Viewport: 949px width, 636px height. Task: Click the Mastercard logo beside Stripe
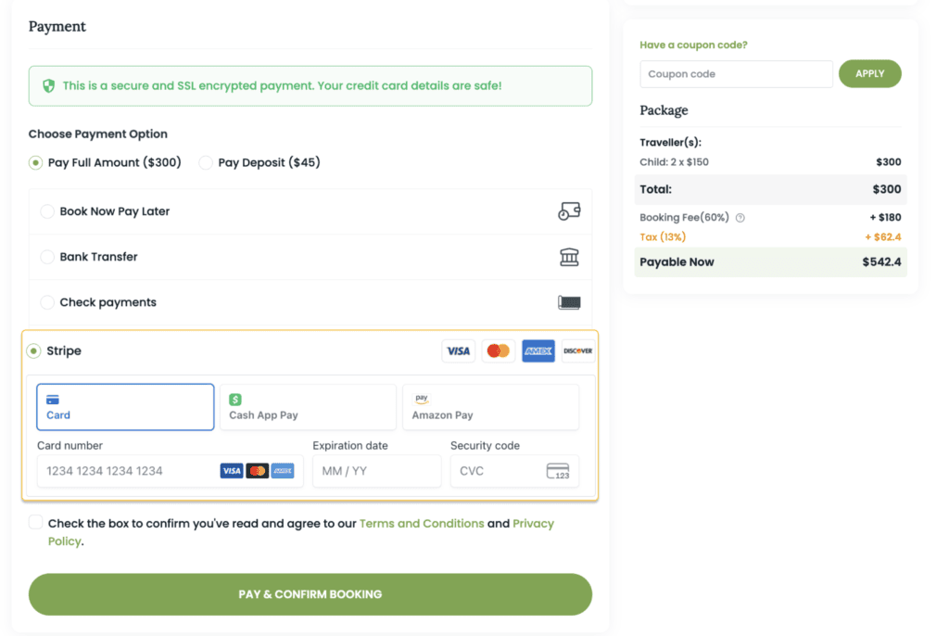click(499, 350)
